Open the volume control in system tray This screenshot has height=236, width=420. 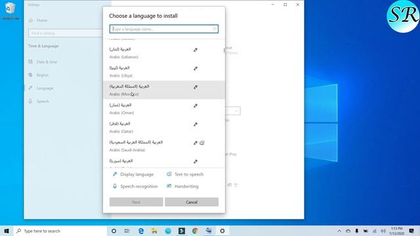(x=383, y=231)
